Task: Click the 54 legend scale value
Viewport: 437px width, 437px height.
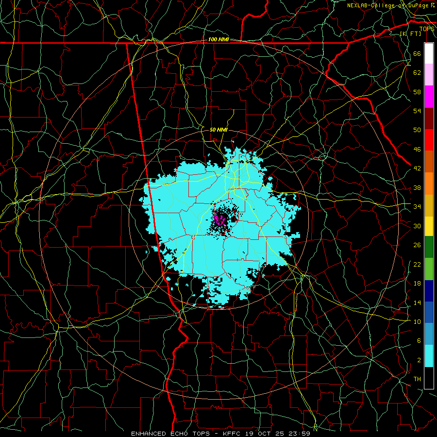Action: [x=417, y=111]
